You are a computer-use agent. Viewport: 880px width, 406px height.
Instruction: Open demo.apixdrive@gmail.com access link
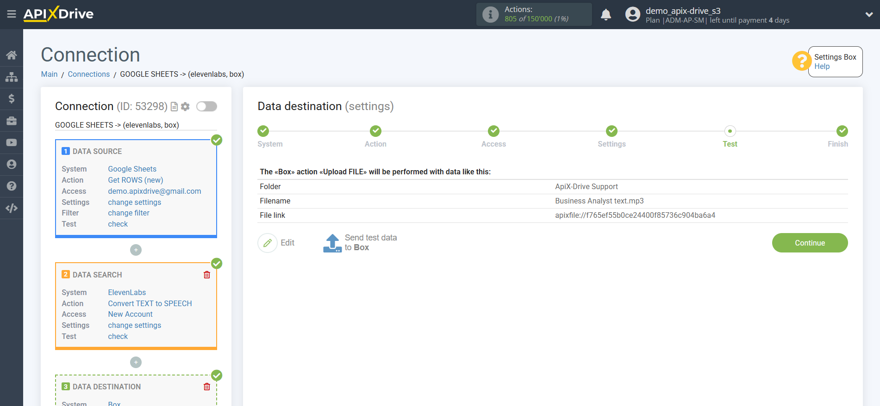(x=155, y=191)
